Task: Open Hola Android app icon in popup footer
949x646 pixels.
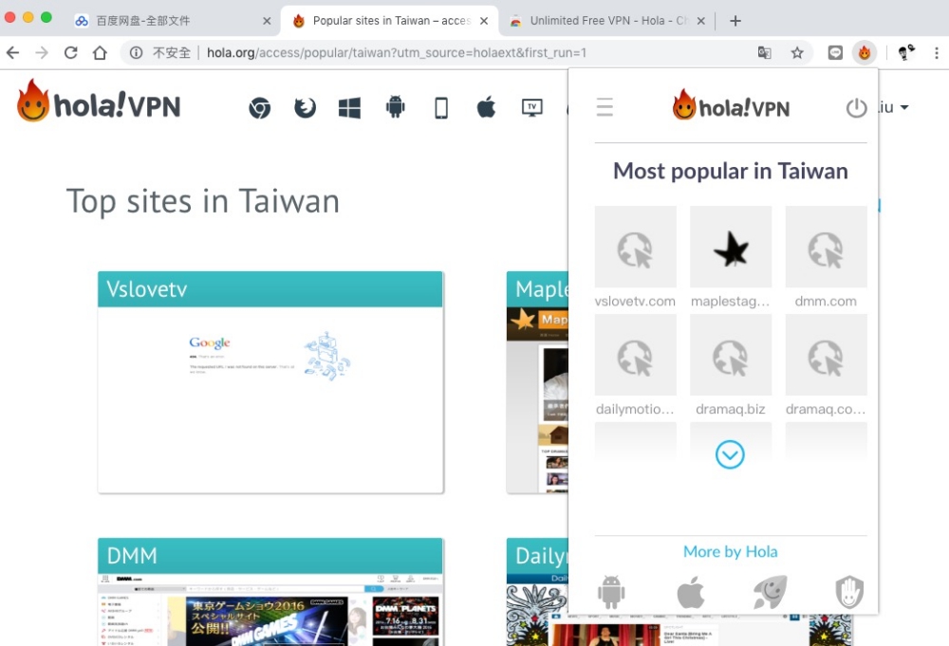Action: click(x=611, y=592)
